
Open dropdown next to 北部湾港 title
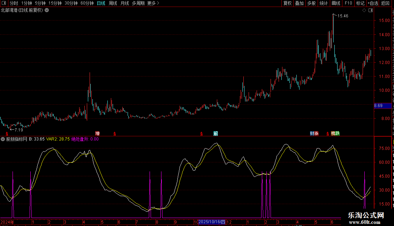(47, 10)
